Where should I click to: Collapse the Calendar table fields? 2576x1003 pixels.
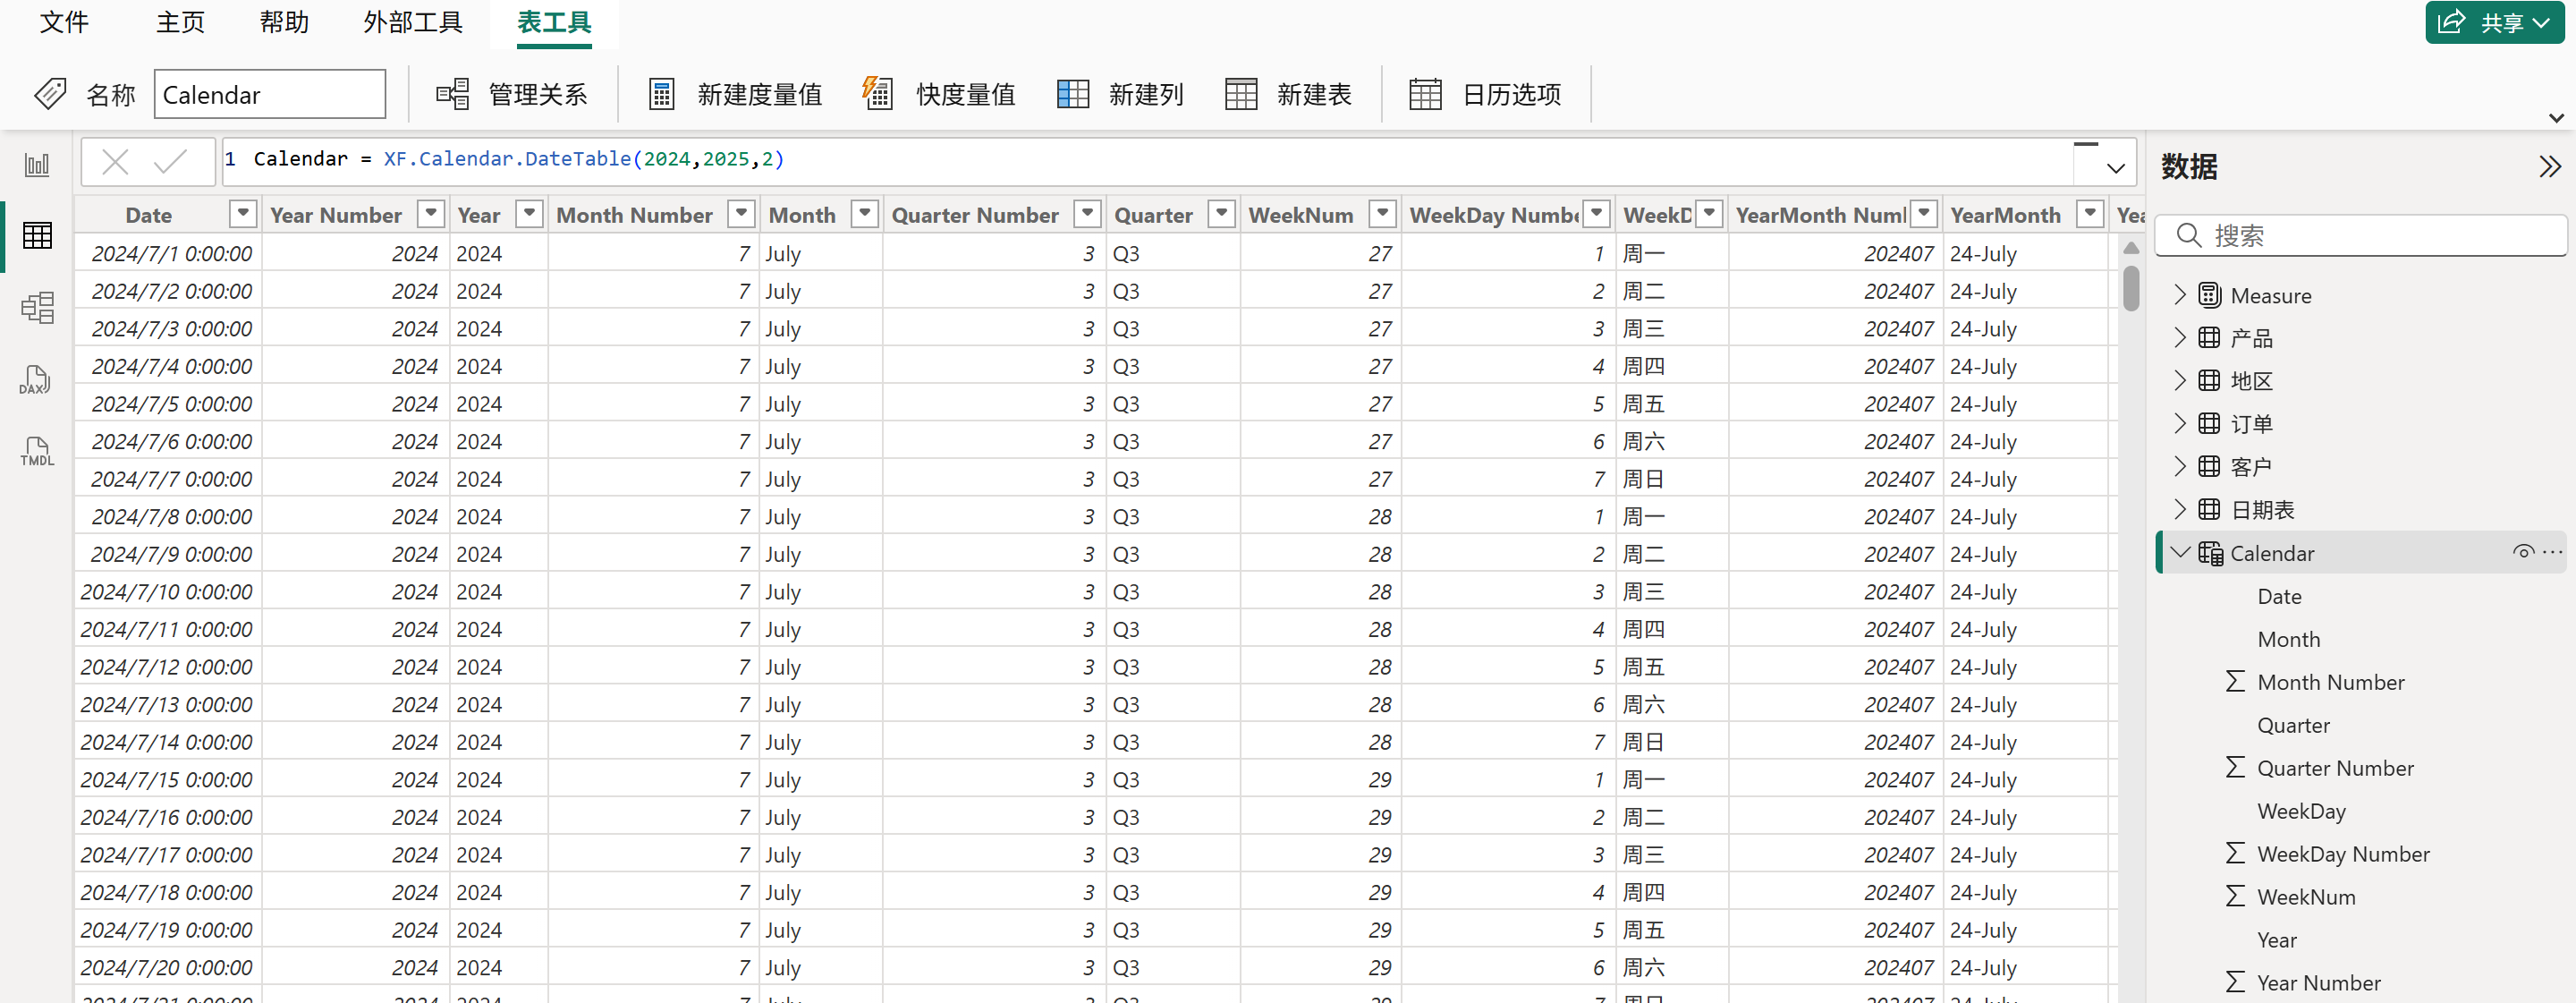(x=2180, y=552)
